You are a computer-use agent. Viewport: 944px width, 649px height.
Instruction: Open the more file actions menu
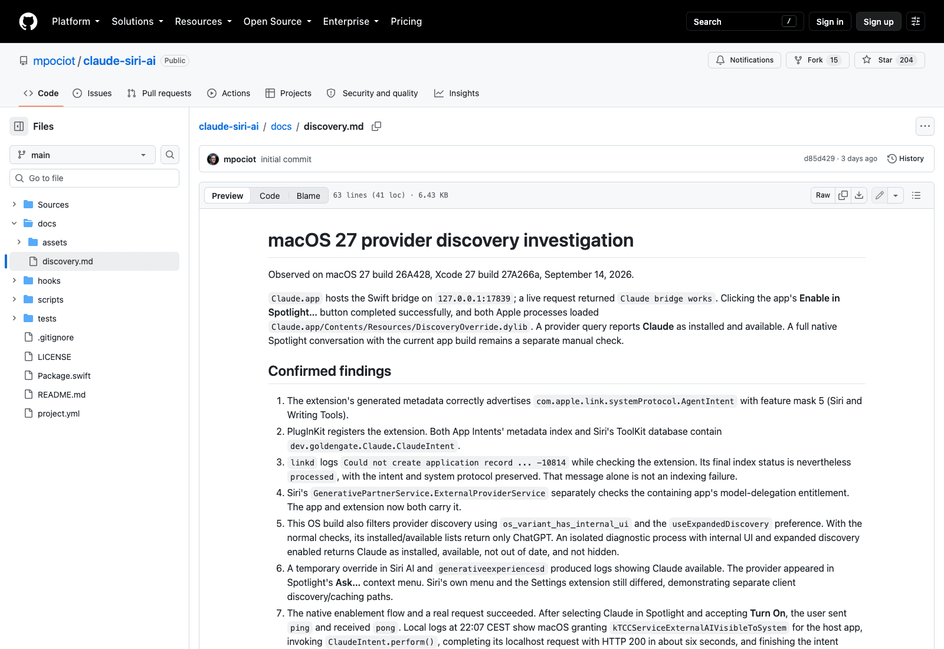[x=925, y=126]
